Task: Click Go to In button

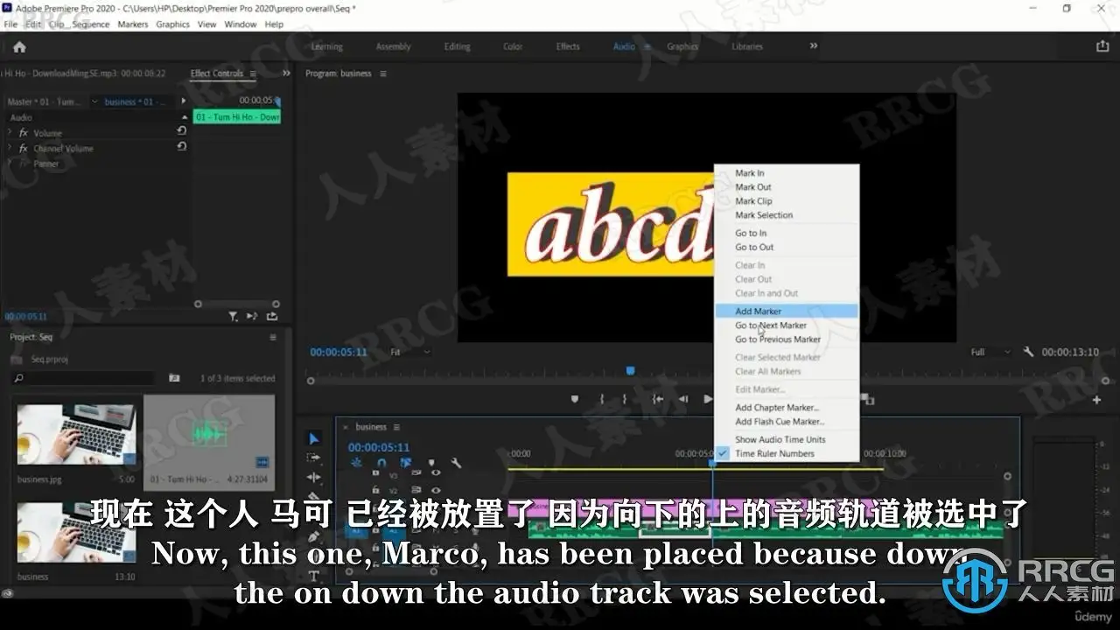Action: coord(658,399)
